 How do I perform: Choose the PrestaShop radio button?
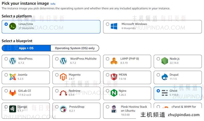[57, 107]
